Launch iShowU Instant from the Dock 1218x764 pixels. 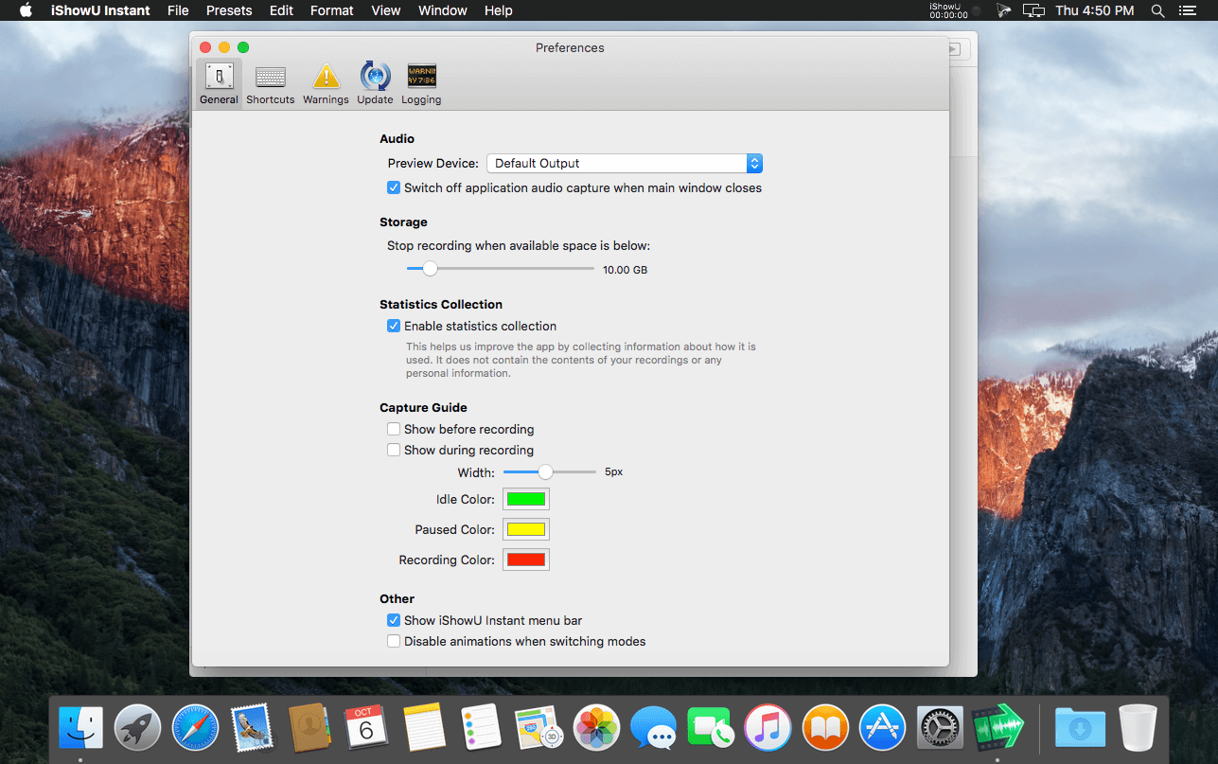[997, 727]
